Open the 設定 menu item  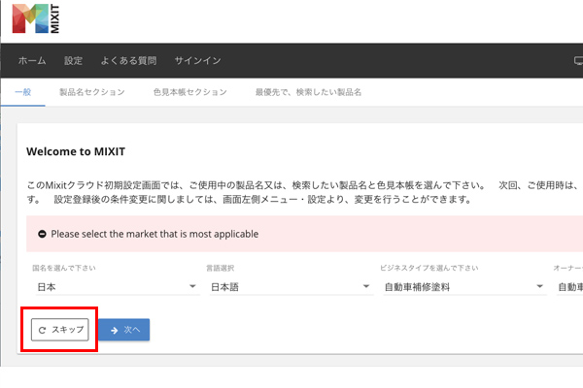click(73, 60)
